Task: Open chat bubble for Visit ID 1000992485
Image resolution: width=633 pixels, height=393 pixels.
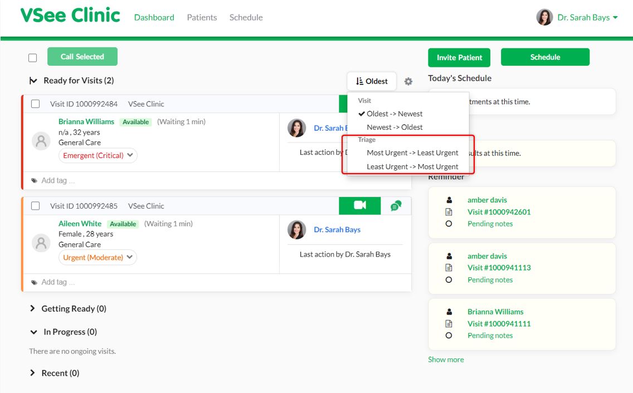Action: pyautogui.click(x=396, y=206)
